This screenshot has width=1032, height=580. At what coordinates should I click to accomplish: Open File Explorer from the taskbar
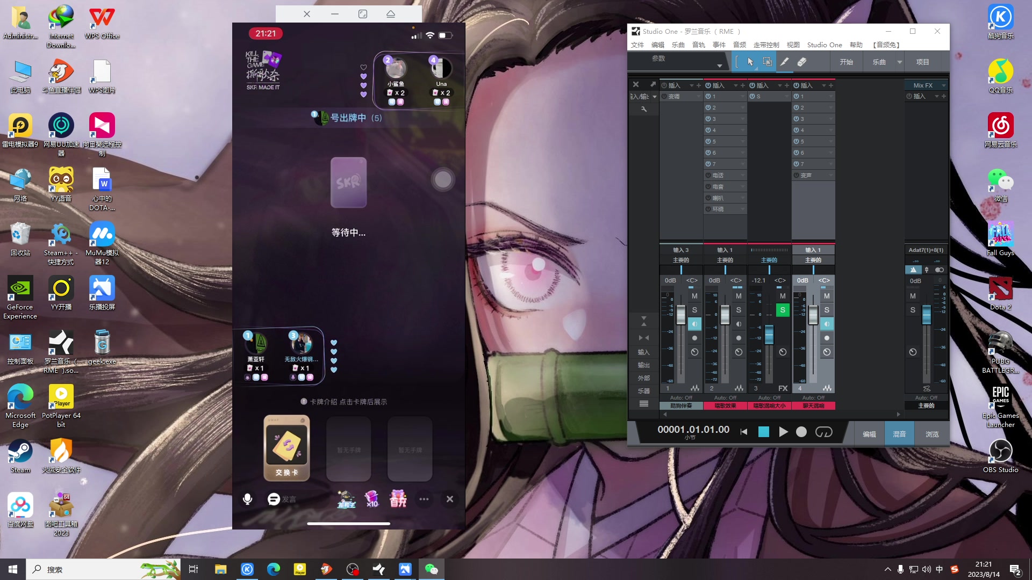point(220,569)
